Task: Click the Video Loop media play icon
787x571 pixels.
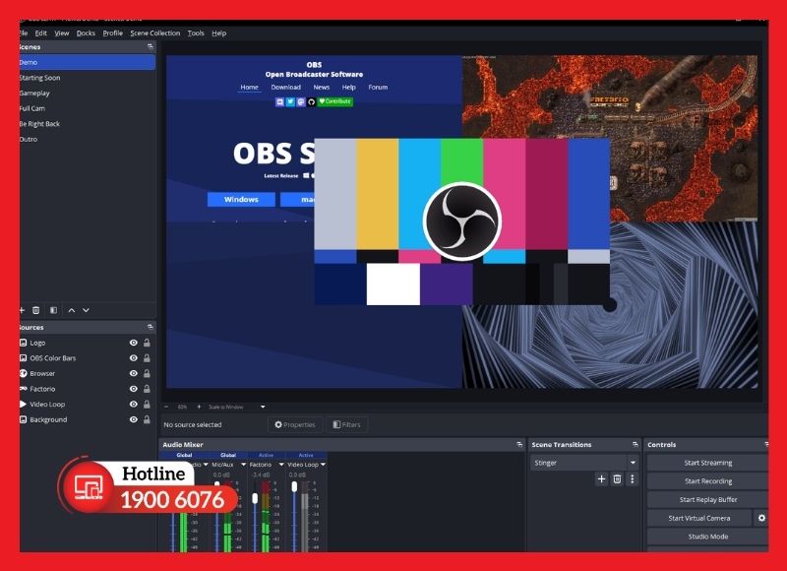Action: [23, 404]
